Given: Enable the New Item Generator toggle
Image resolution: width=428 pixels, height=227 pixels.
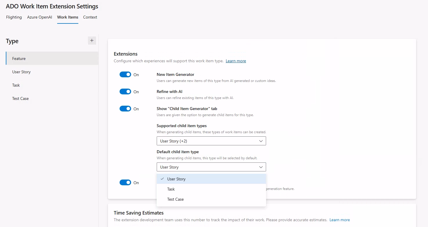Looking at the screenshot, I should point(125,74).
